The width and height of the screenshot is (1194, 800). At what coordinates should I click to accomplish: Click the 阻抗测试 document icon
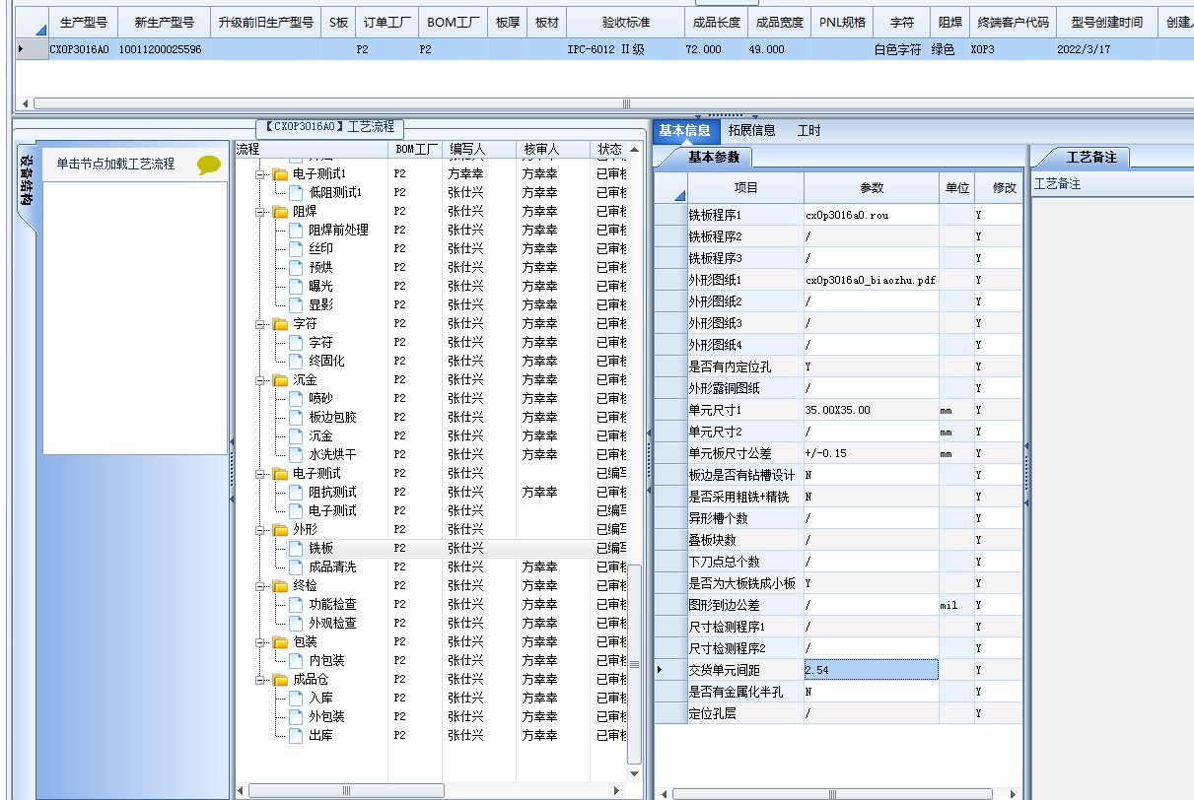[296, 493]
